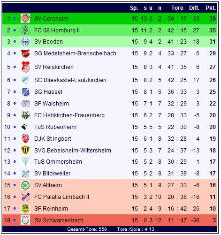Screen dimensions: 221x235
Task: Click the SVG Bebelsheim-Wittersheim yellow-black crest
Action: coord(25,150)
